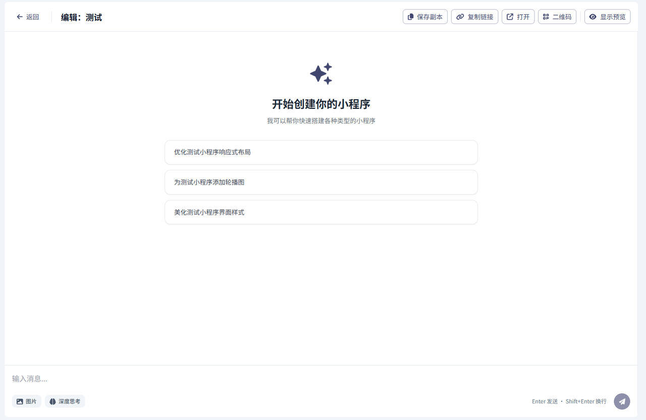Select suggestion 美化测试小程序界面样式

pos(321,212)
